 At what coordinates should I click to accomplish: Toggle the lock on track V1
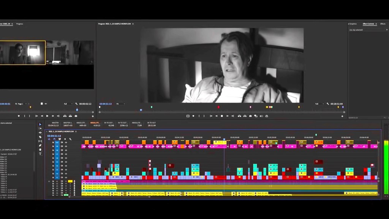53,178
